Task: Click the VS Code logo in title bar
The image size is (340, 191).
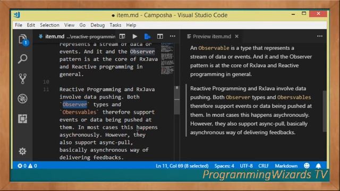Action: (17, 15)
